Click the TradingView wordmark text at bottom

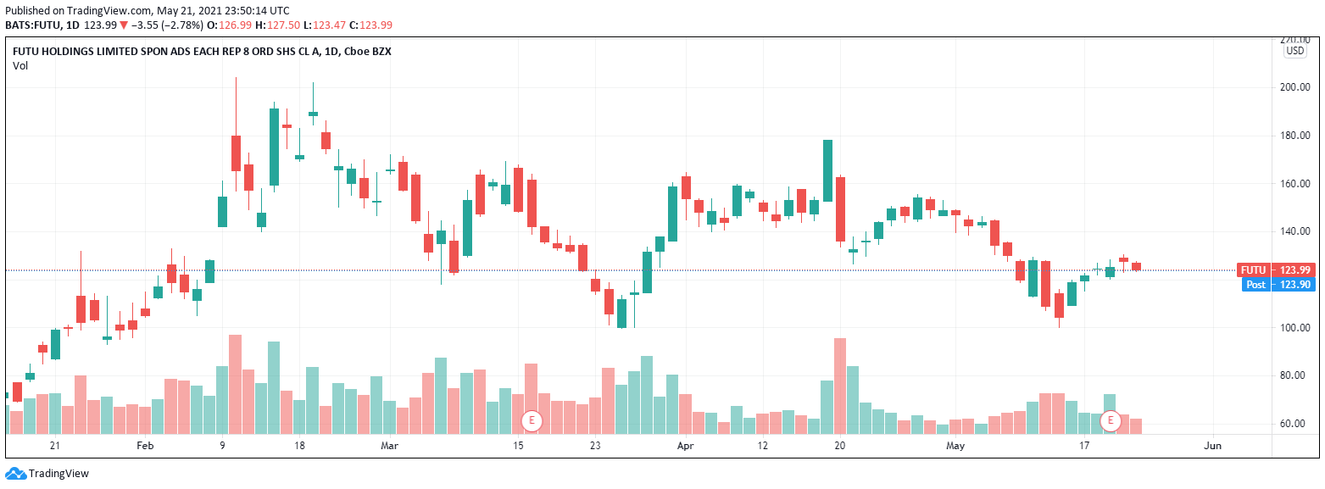click(x=58, y=474)
